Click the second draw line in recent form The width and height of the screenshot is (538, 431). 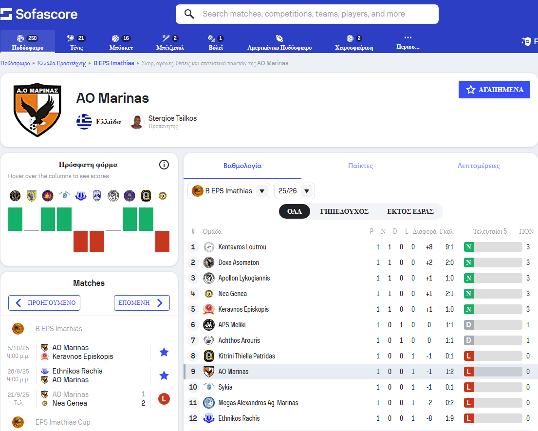[x=113, y=230]
